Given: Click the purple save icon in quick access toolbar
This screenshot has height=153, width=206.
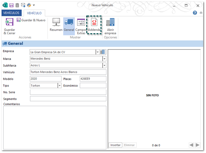Looking at the screenshot, I should point(11,5).
